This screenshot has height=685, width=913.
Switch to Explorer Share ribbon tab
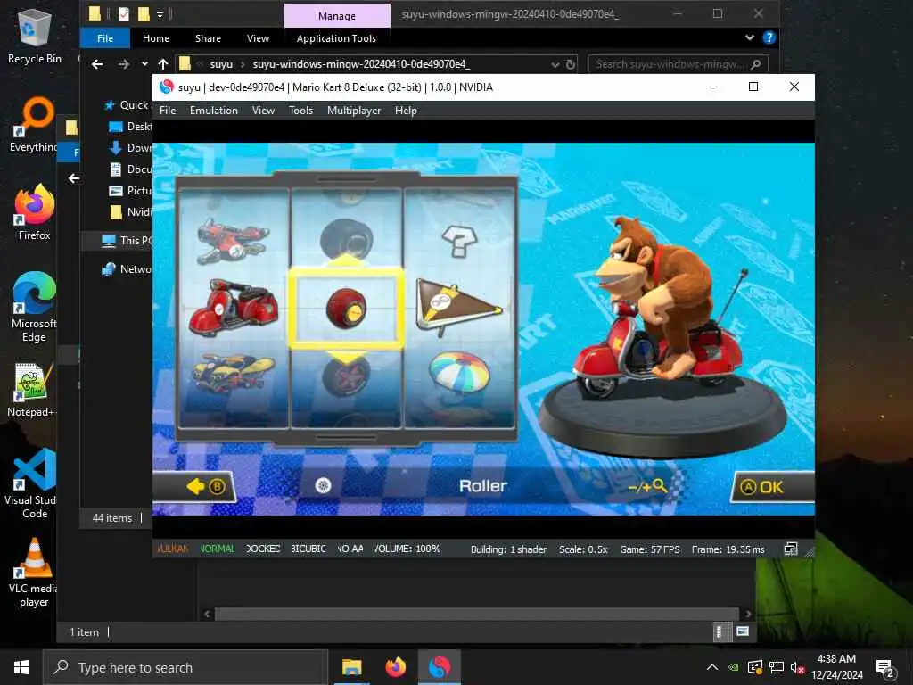(208, 38)
